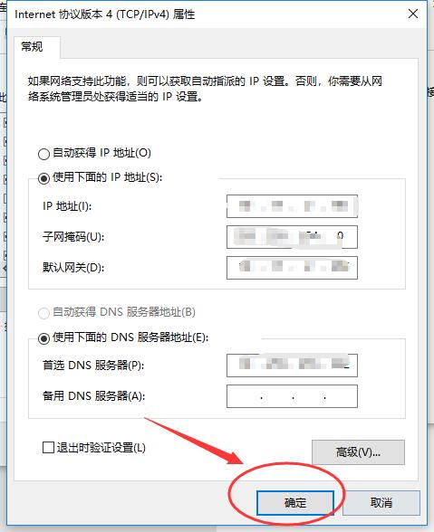Click the 子网掩码(U) label text
Image resolution: width=434 pixels, height=532 pixels.
pos(73,237)
